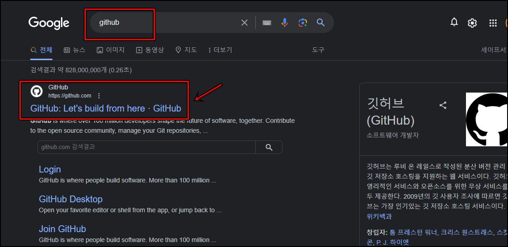The image size is (508, 247).
Task: Open the 위키백과 link
Action: pyautogui.click(x=379, y=217)
